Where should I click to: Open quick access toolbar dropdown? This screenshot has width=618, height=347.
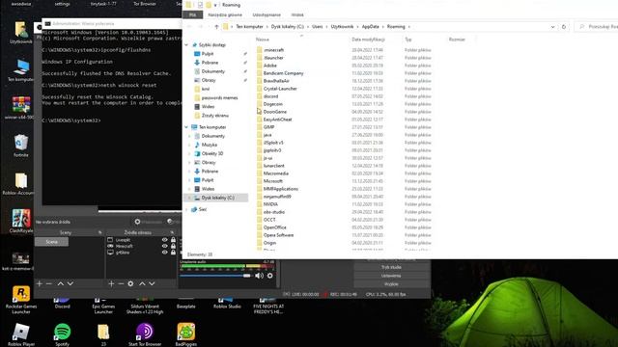coord(215,5)
